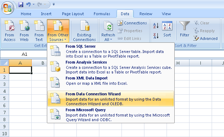The width and height of the screenshot is (224, 137).
Task: Select row 6 header
Action: [x=5, y=105]
